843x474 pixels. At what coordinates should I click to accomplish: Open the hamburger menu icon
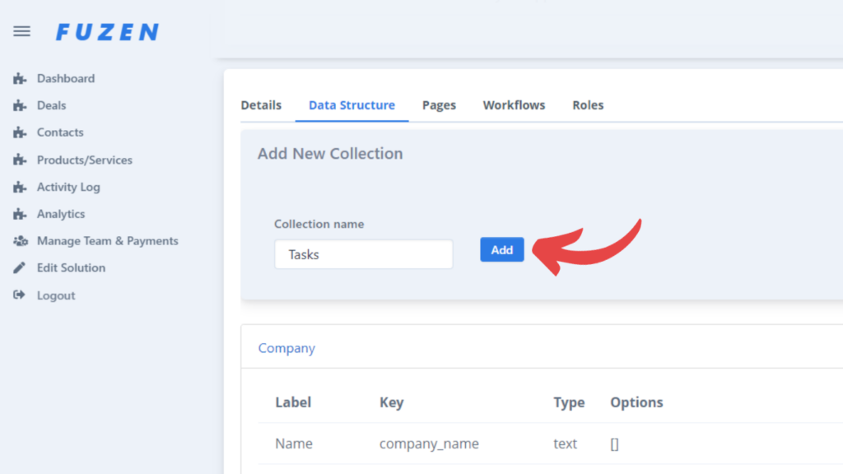click(21, 32)
